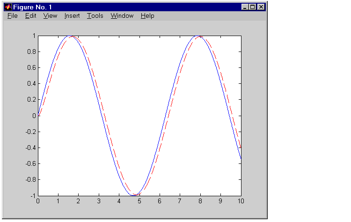Click x-axis tick label 5
The image size is (351, 222).
coord(139,201)
